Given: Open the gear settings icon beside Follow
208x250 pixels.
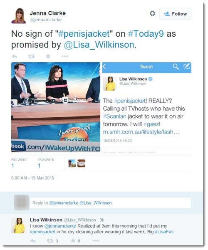Looking at the screenshot, I should click(152, 13).
